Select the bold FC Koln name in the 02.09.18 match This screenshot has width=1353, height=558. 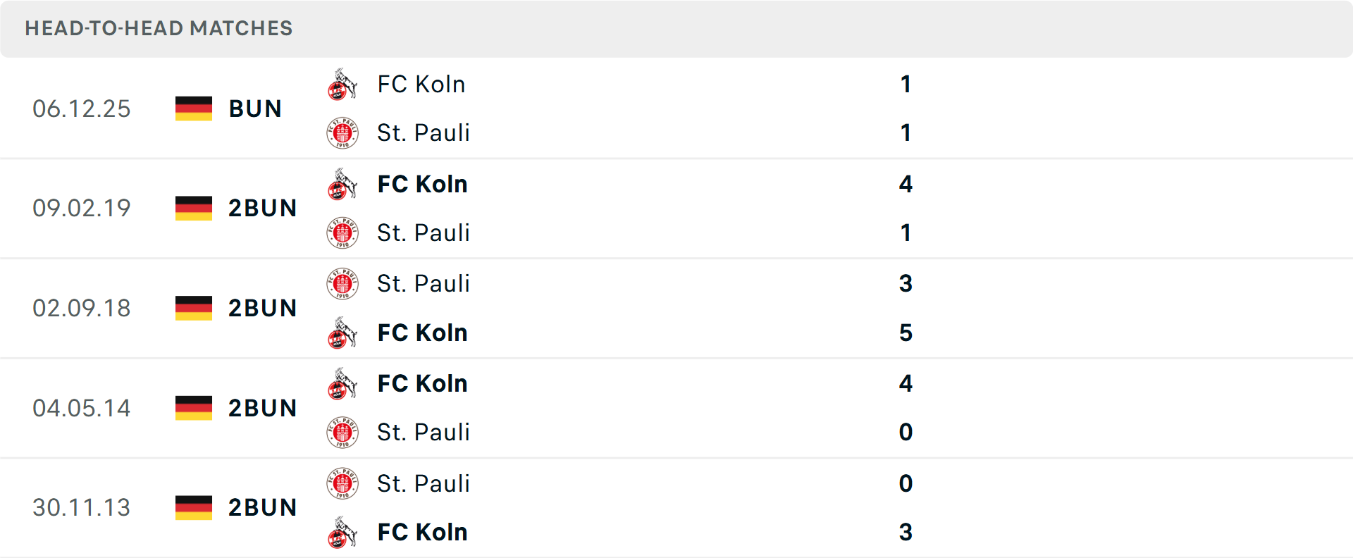(x=421, y=333)
